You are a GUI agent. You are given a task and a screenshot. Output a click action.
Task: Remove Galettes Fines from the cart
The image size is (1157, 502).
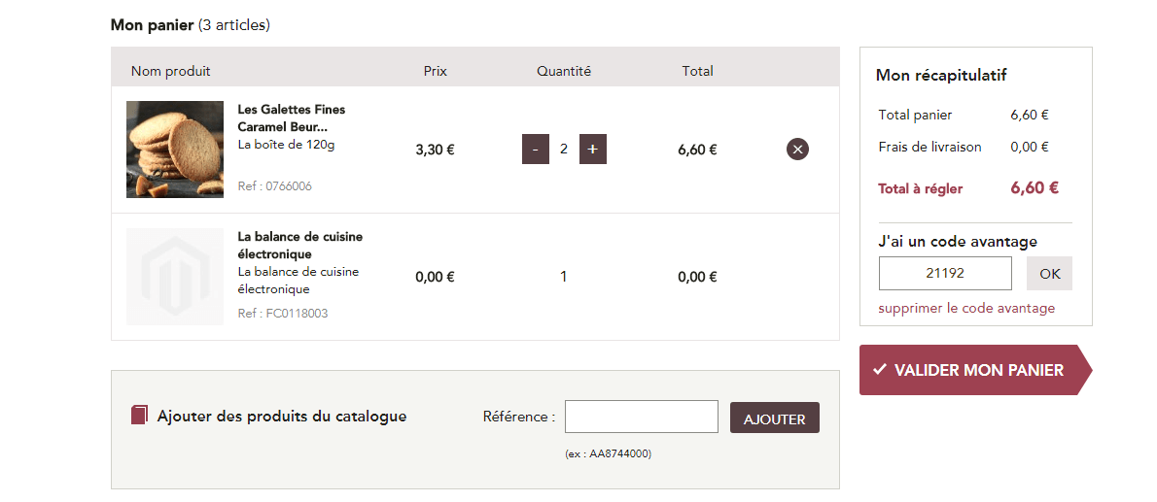point(797,150)
